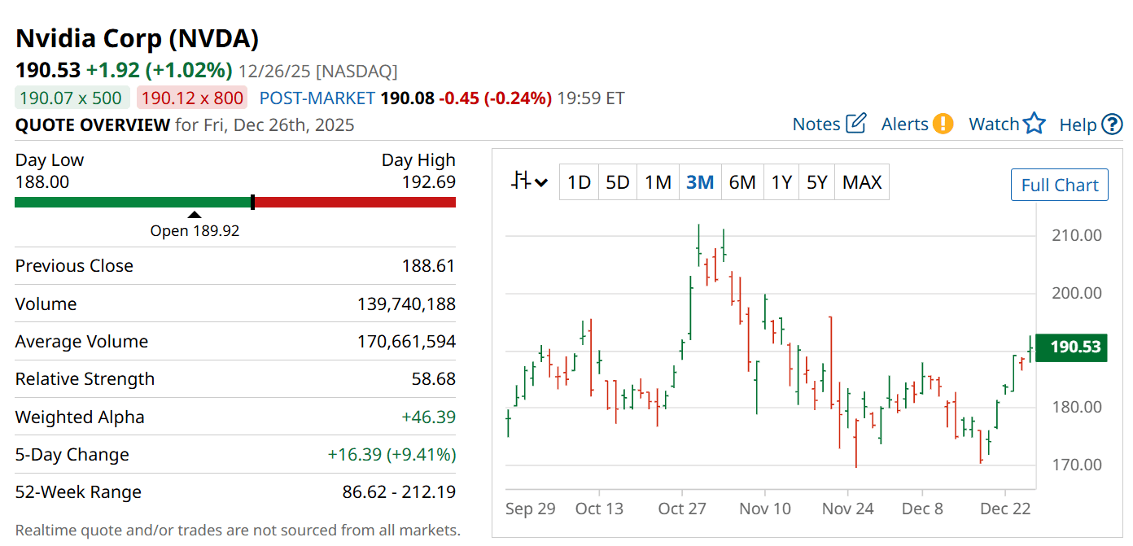Click the Nvidia Corp (NVDA) title
This screenshot has height=546, width=1133.
point(137,38)
